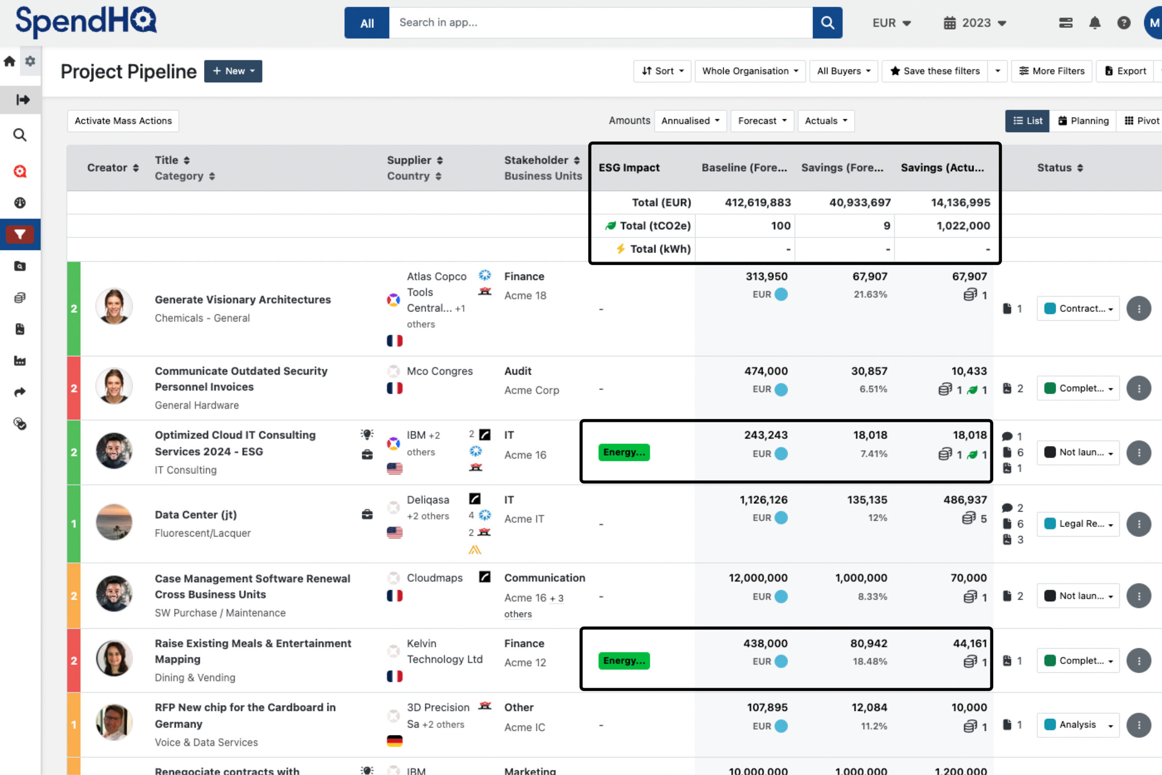Click the share arrow sidebar icon
The width and height of the screenshot is (1162, 775).
click(x=20, y=392)
